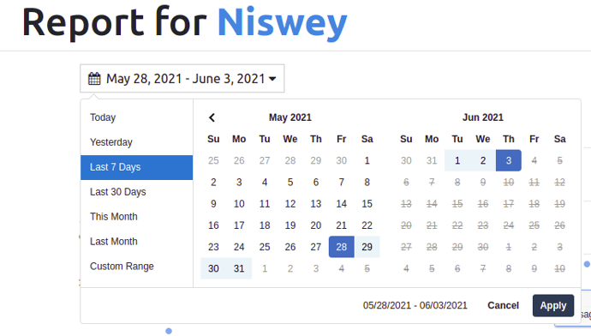Cancel the date range picker

[503, 305]
